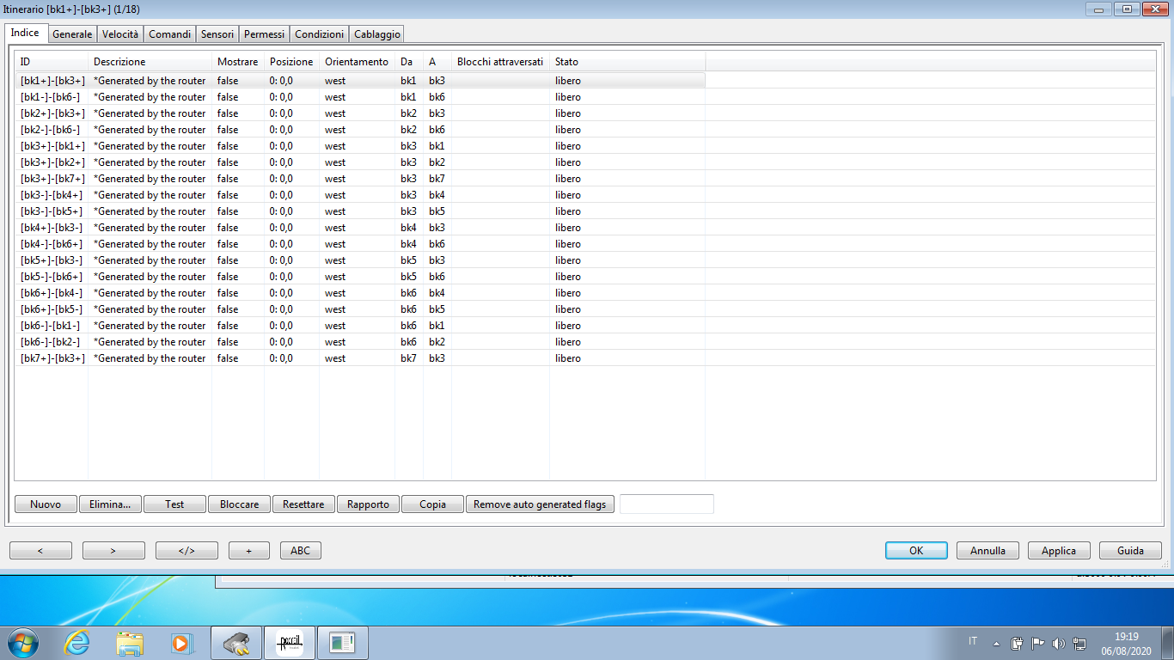The image size is (1174, 660).
Task: Show hidden tray icons arrow
Action: pos(996,643)
